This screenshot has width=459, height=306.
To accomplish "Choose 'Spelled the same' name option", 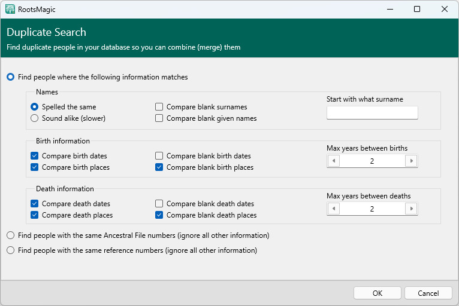I will point(64,107).
